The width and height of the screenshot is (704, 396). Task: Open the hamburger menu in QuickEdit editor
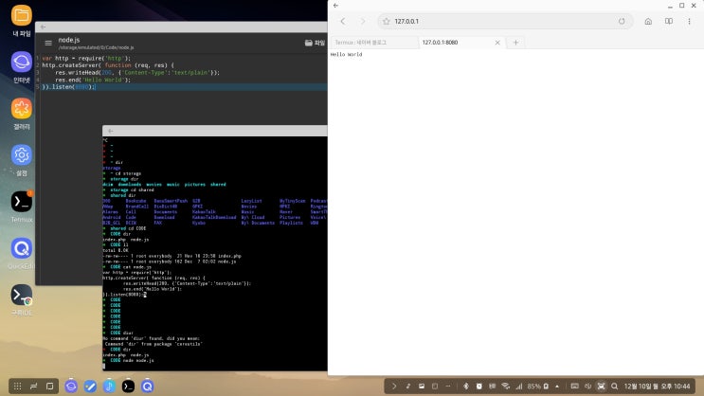(48, 43)
